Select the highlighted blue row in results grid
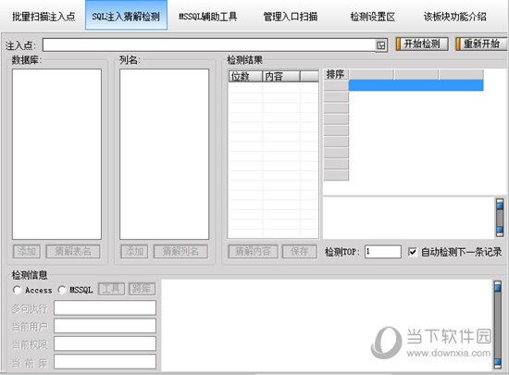The width and height of the screenshot is (509, 375). [x=416, y=85]
